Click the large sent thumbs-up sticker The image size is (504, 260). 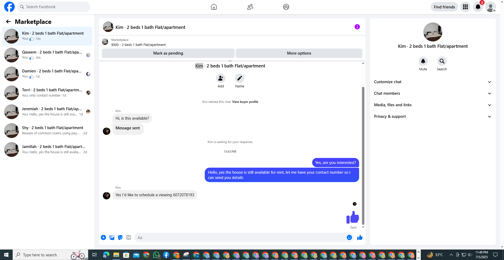(x=353, y=217)
